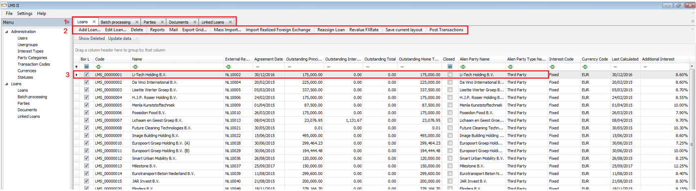Toggle Closed checkbox for Li-Tech Holding B.V.

[x=450, y=75]
